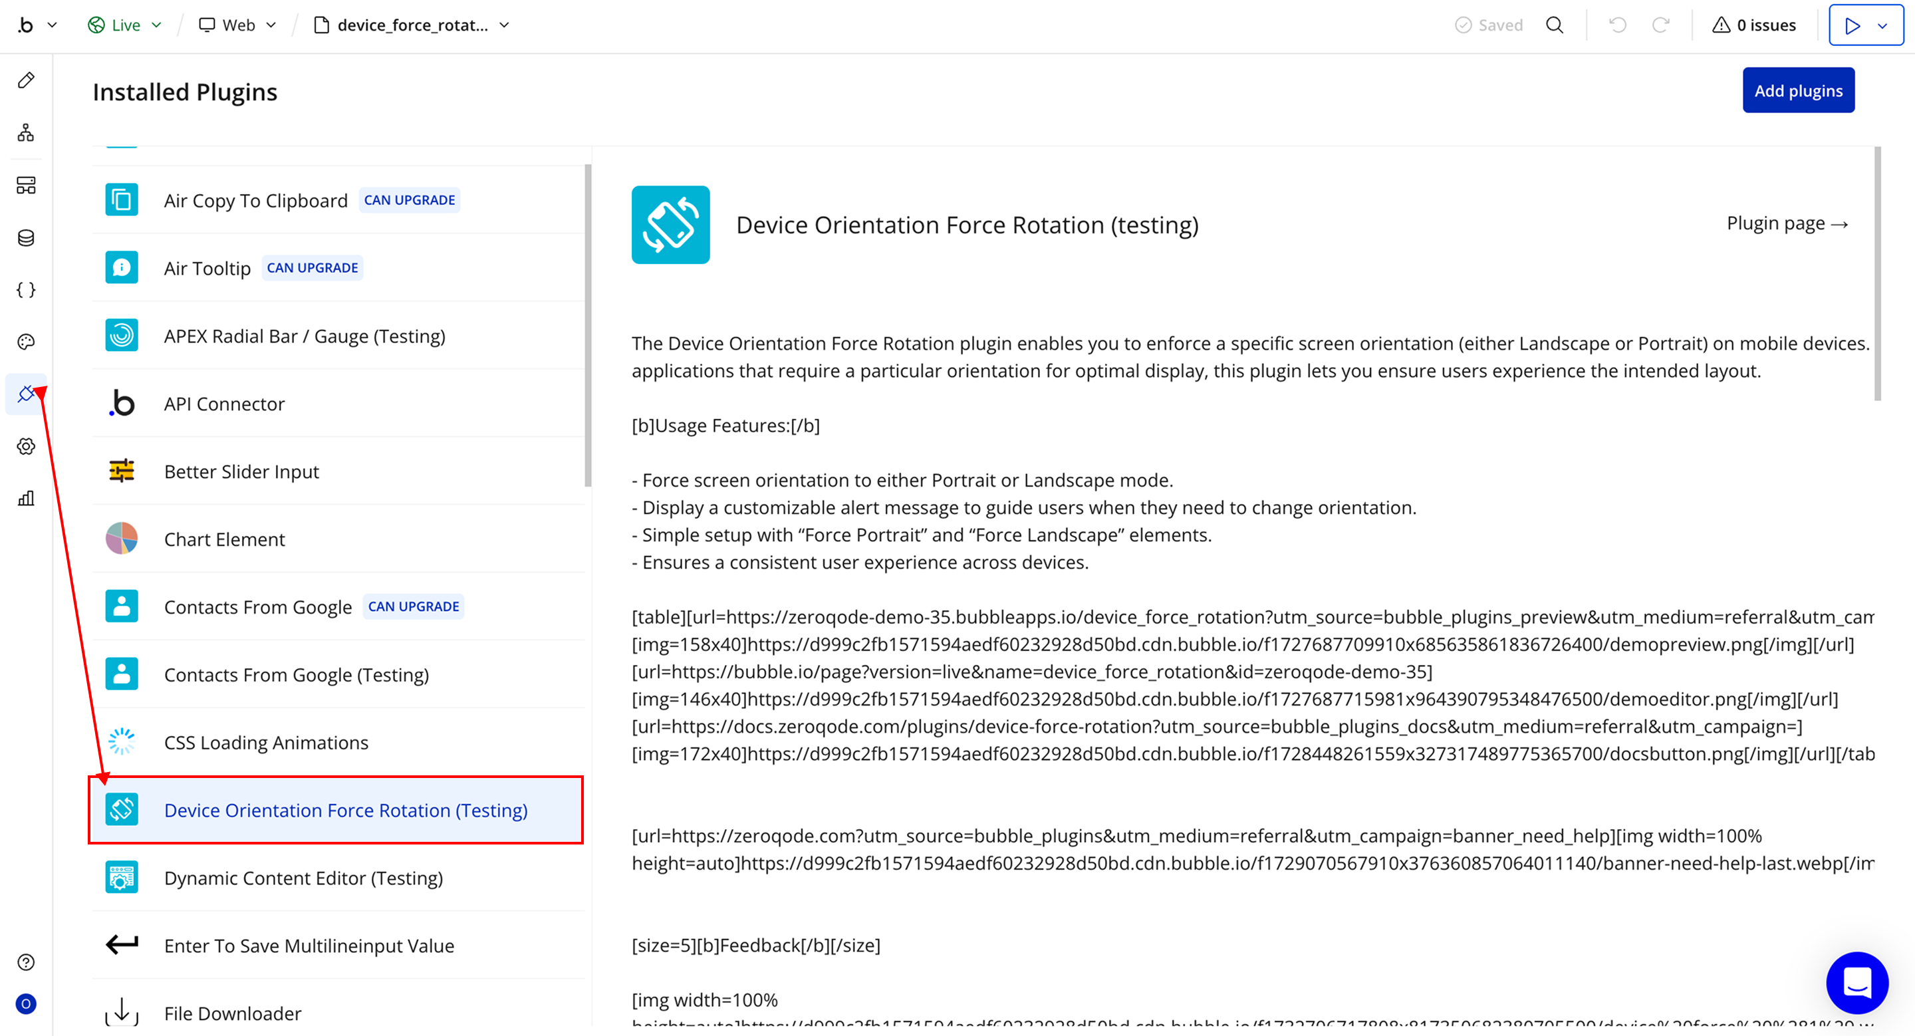Viewport: 1915px width, 1036px height.
Task: Select API Connector in plugin list
Action: pyautogui.click(x=225, y=404)
